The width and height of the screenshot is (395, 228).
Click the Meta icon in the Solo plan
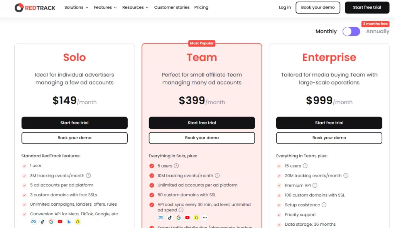point(34,222)
